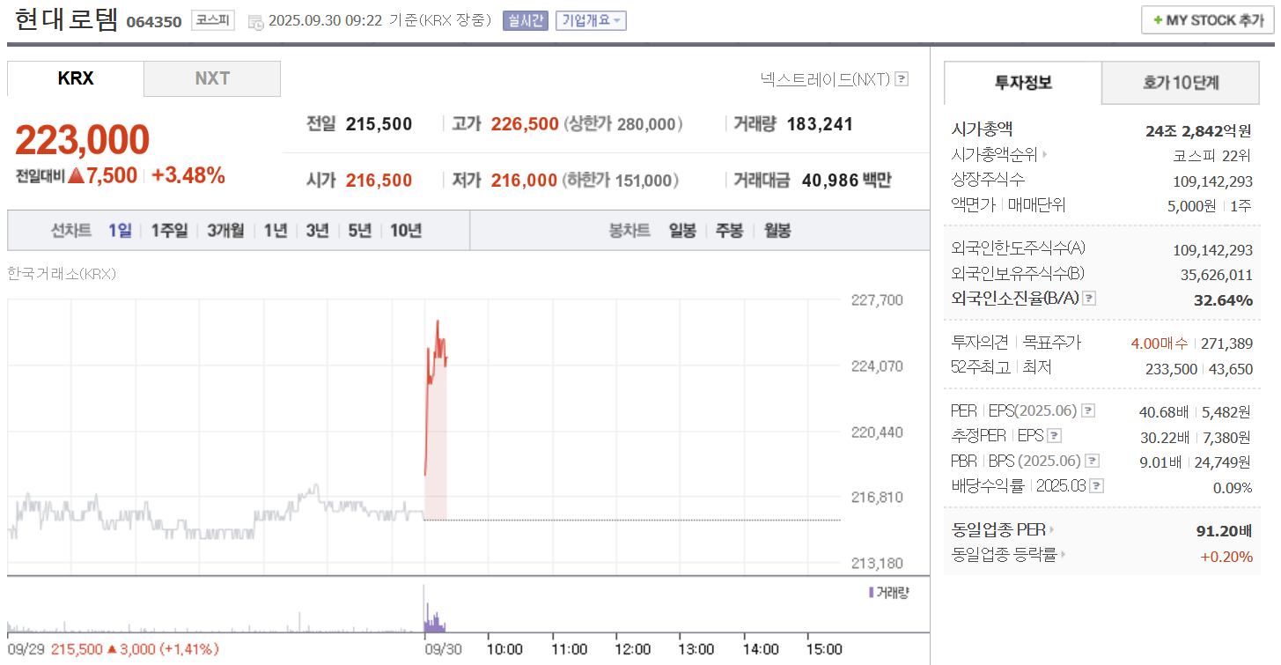Switch to the NXT exchange tab
The image size is (1281, 665).
(x=212, y=78)
